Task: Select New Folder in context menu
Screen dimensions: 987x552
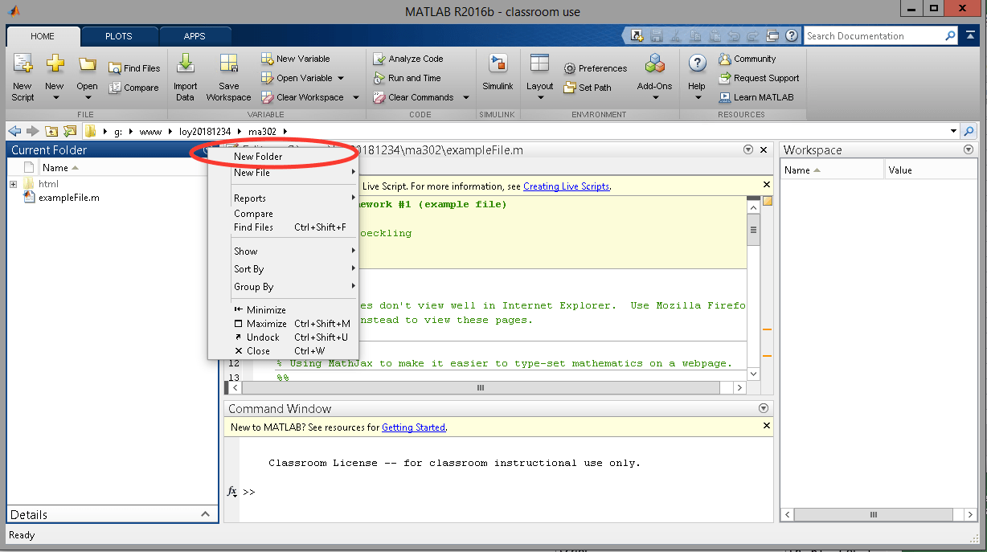Action: [x=283, y=156]
